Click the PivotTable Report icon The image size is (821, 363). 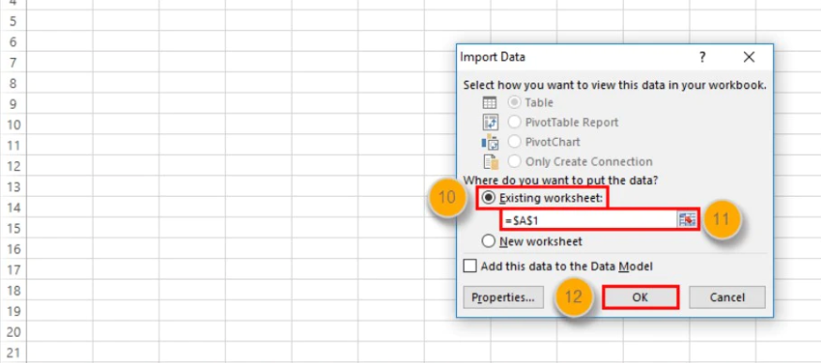click(490, 122)
